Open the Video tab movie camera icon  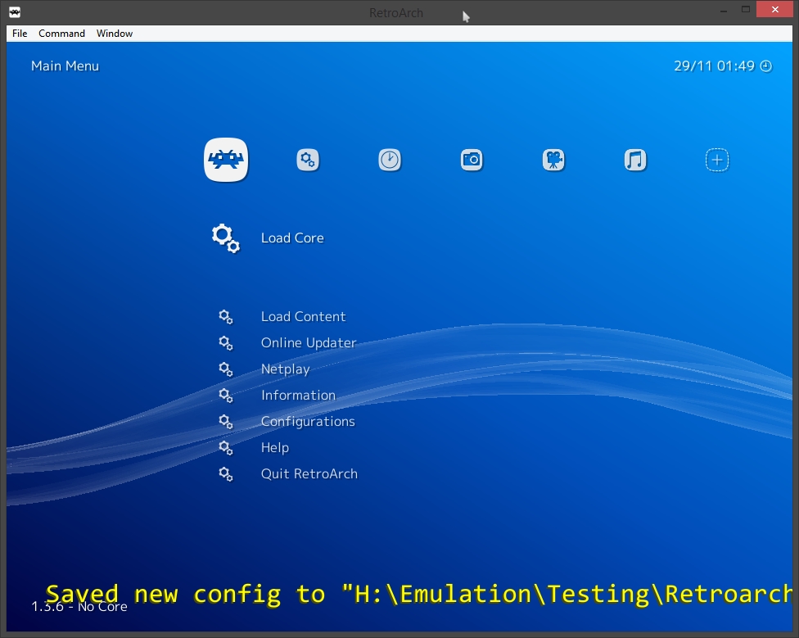tap(553, 160)
